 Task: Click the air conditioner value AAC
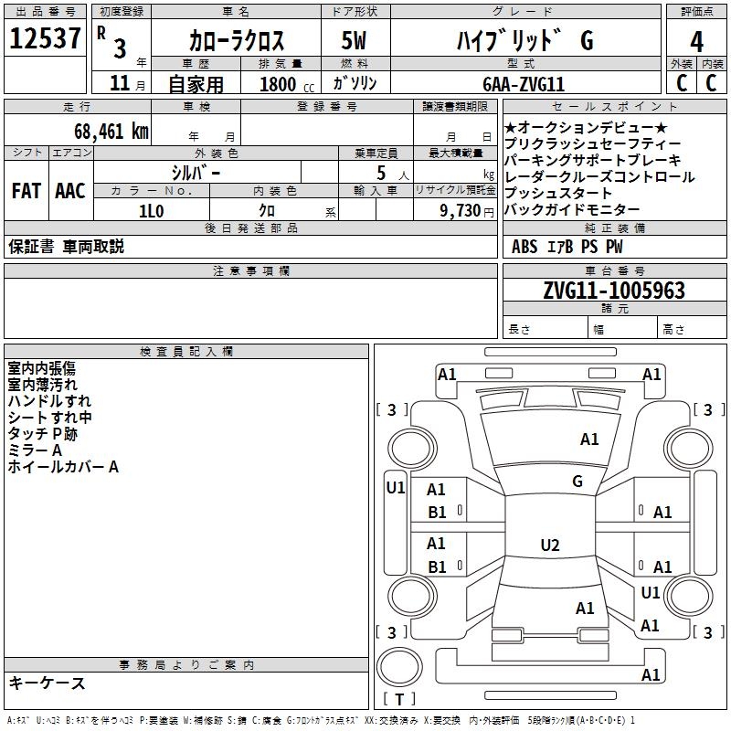[70, 191]
